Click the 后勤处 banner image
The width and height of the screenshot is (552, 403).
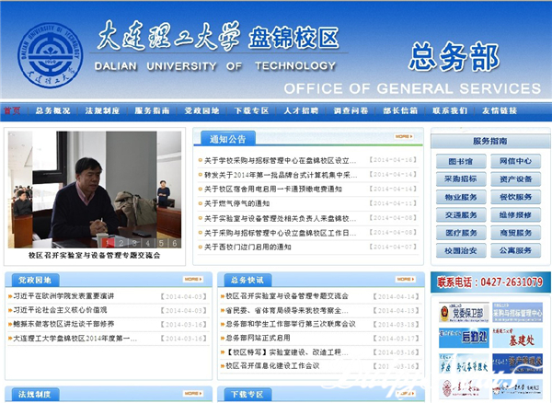pos(464,338)
